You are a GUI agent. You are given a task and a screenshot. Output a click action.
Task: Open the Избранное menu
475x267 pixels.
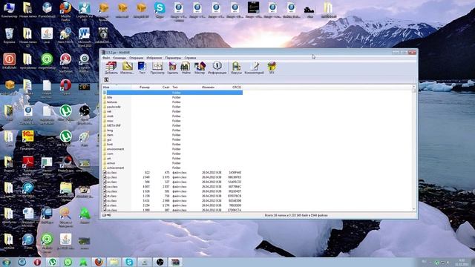154,58
